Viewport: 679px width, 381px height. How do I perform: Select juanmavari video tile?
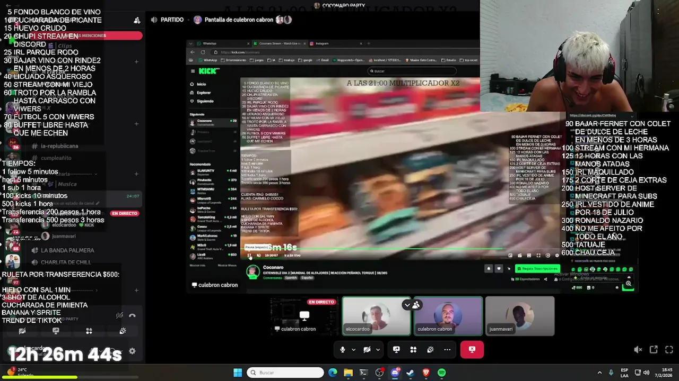[x=520, y=316]
